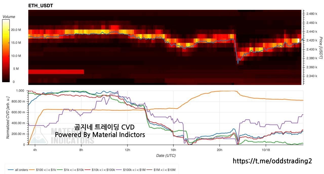Screen dimensions: 324x174
Task: Click the '2.380 k' price axis label
Action: [x=312, y=58]
